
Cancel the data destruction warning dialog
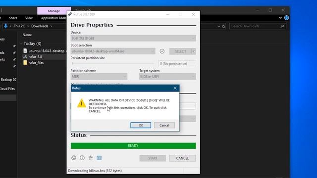[164, 125]
